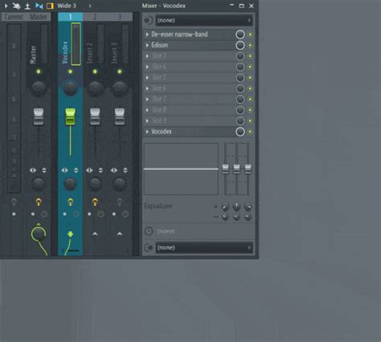
Task: Mute the Insert 3 track green LED
Action: coord(120,72)
